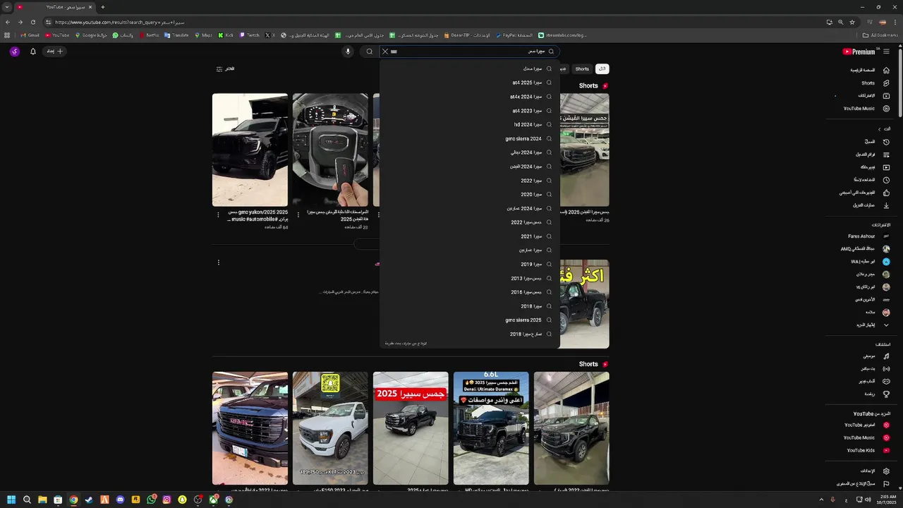Open the 6.6L Denali Ultimate Duramax short
903x508 pixels.
point(491,428)
